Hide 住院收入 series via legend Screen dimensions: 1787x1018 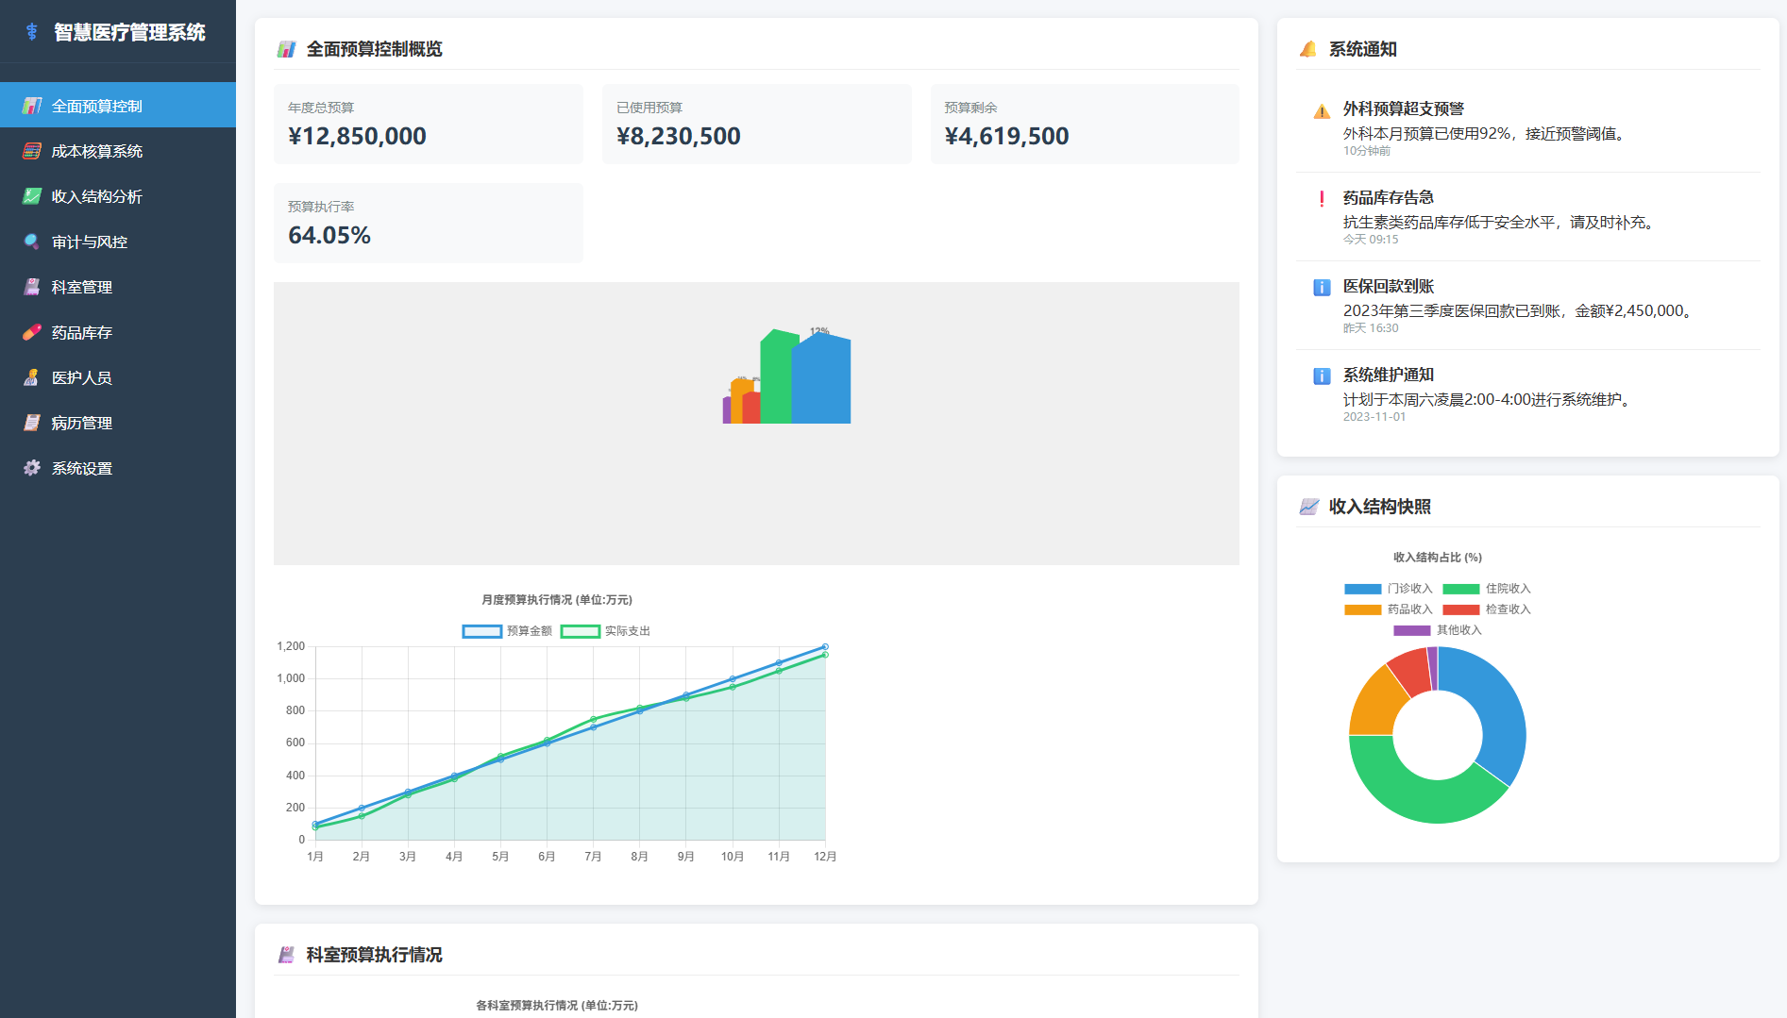click(1487, 589)
